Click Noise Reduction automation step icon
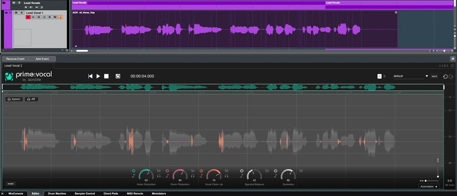 [x=134, y=175]
